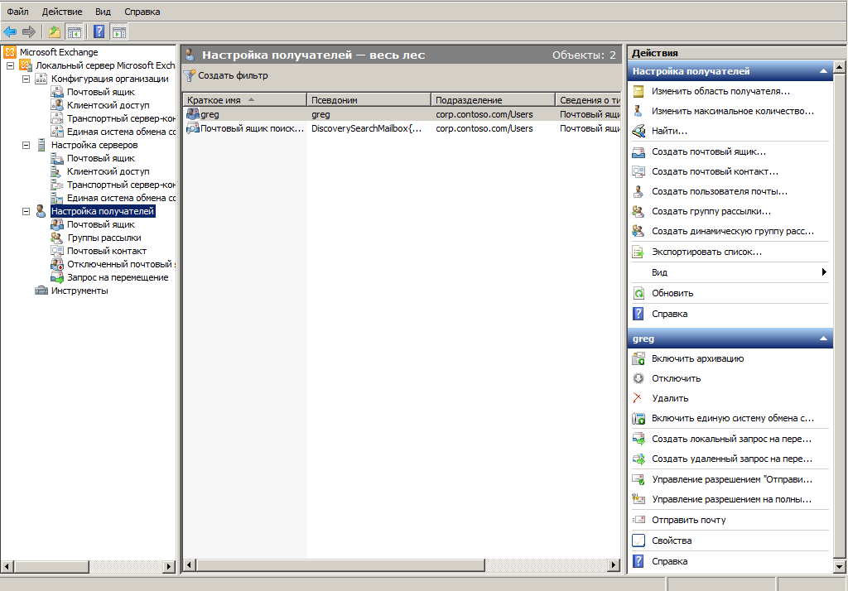Click the blue Help toolbar icon
Viewport: 848px width, 591px height.
99,32
